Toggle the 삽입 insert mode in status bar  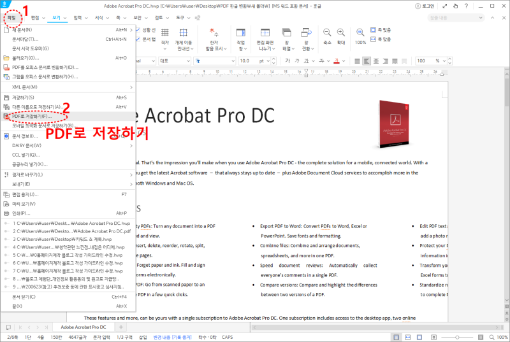tap(143, 337)
